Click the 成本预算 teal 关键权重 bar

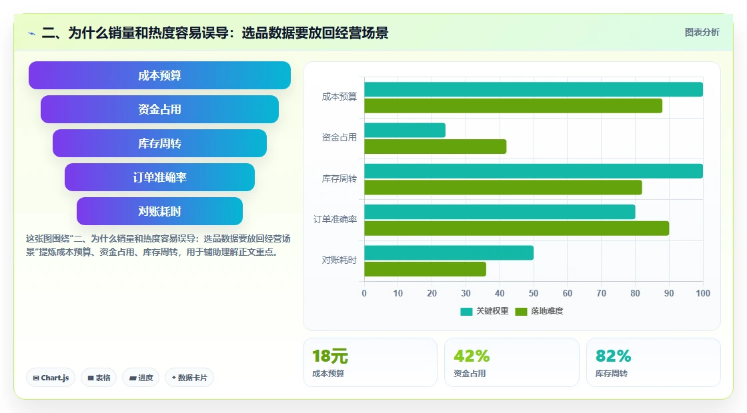pos(534,89)
